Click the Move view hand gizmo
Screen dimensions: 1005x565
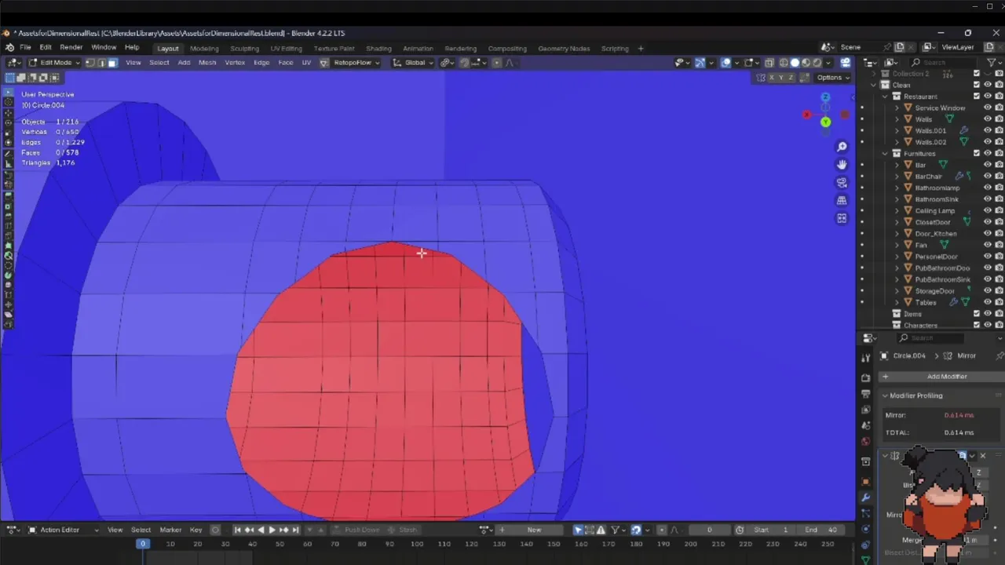pyautogui.click(x=842, y=165)
